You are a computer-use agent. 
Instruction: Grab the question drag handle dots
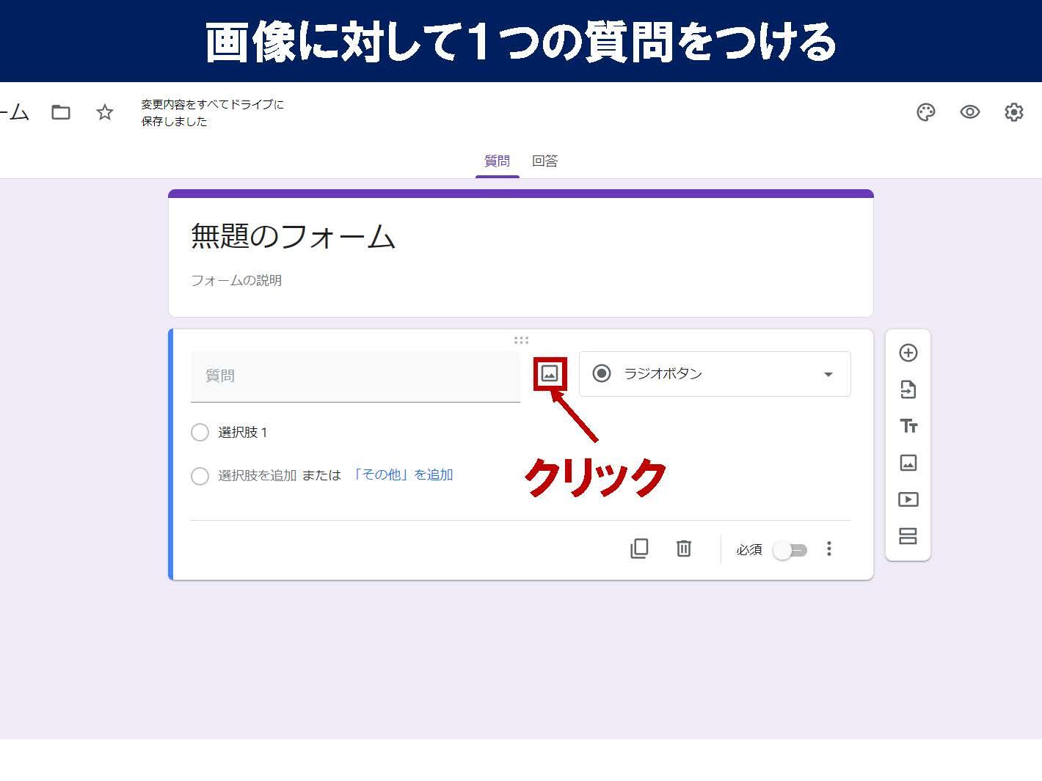click(521, 340)
